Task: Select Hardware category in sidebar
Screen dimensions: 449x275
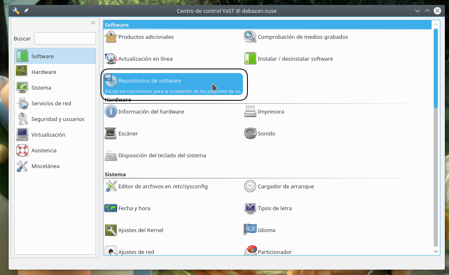Action: point(43,72)
